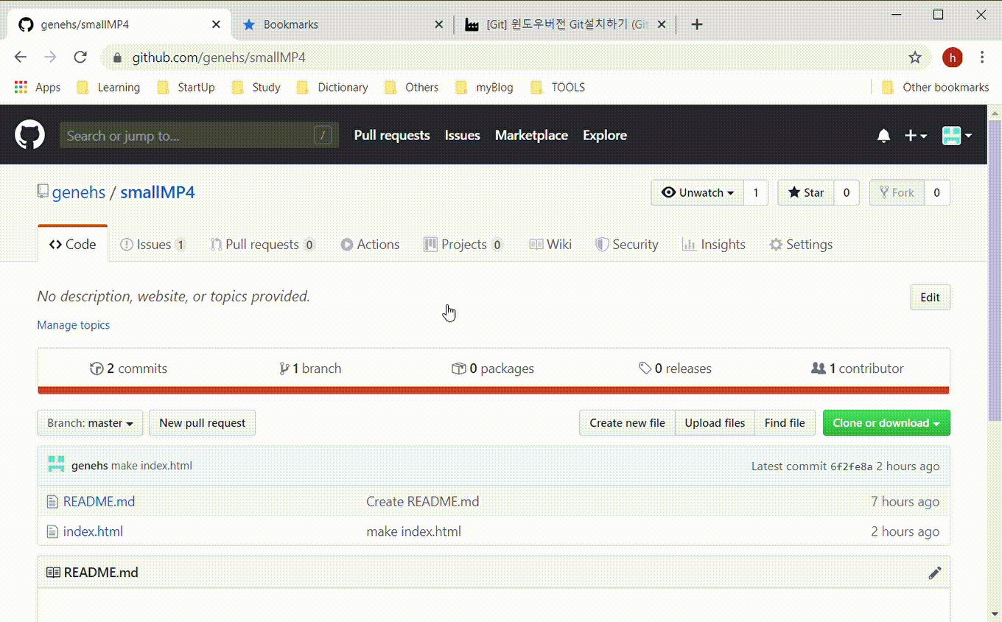Expand the plus create-new menu
The height and width of the screenshot is (622, 1002).
click(x=915, y=136)
